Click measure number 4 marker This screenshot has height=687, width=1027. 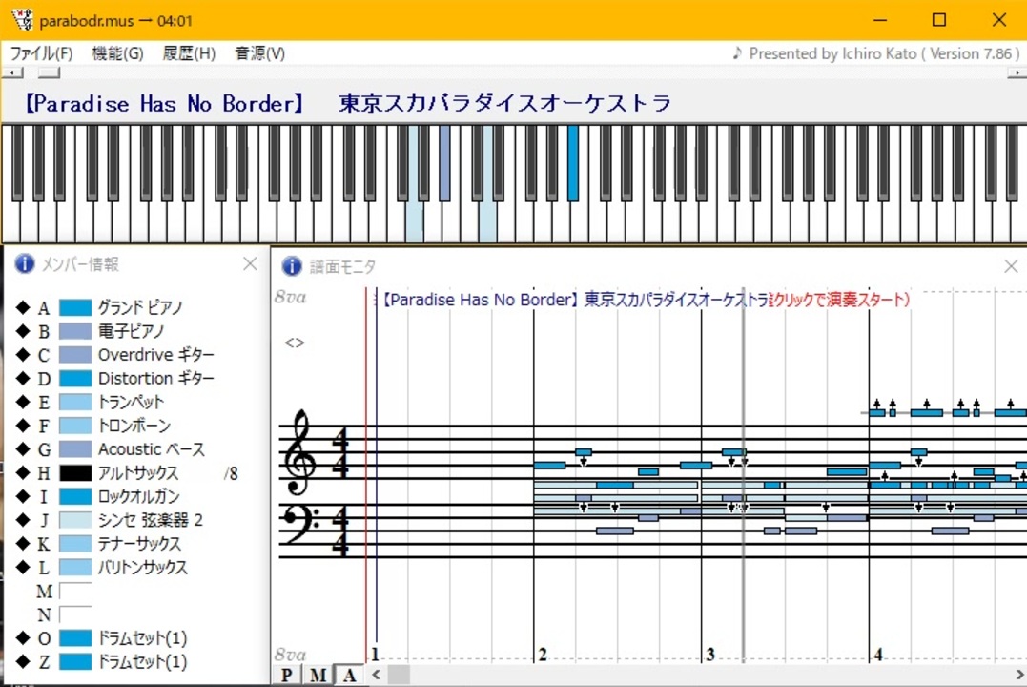pyautogui.click(x=878, y=655)
